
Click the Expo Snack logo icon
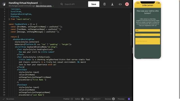pyautogui.click(x=4, y=4)
